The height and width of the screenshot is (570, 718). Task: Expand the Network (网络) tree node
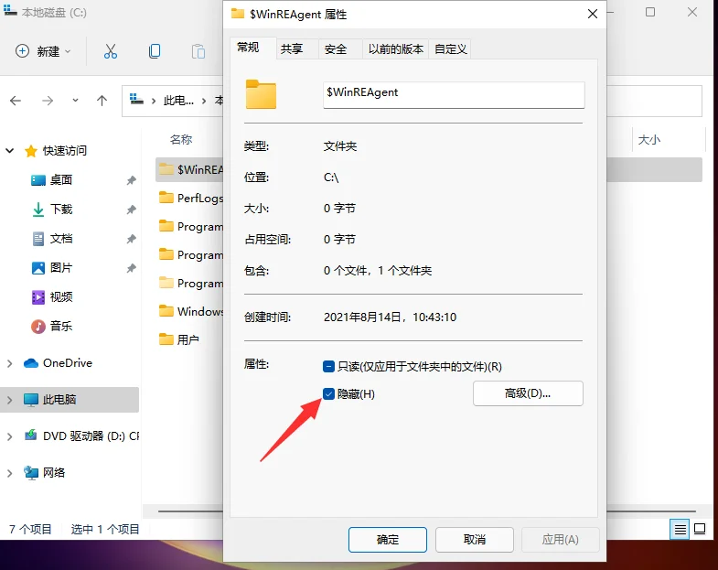tap(10, 473)
